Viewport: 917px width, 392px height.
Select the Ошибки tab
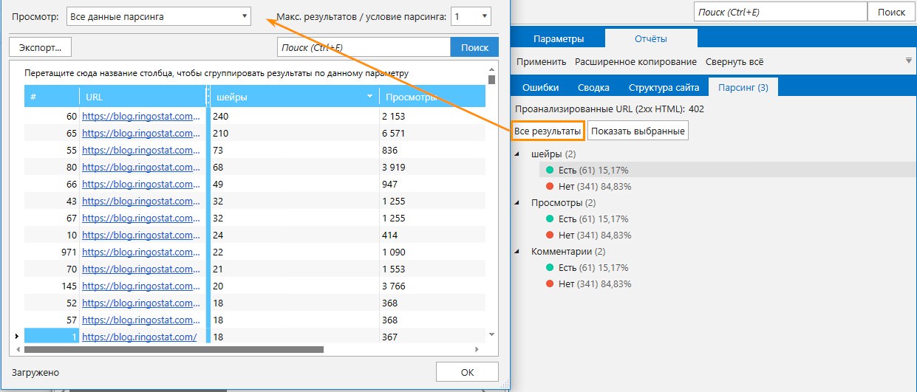point(540,87)
